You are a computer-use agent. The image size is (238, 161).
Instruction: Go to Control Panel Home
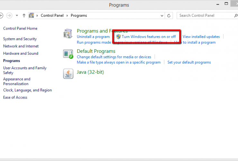pyautogui.click(x=20, y=28)
